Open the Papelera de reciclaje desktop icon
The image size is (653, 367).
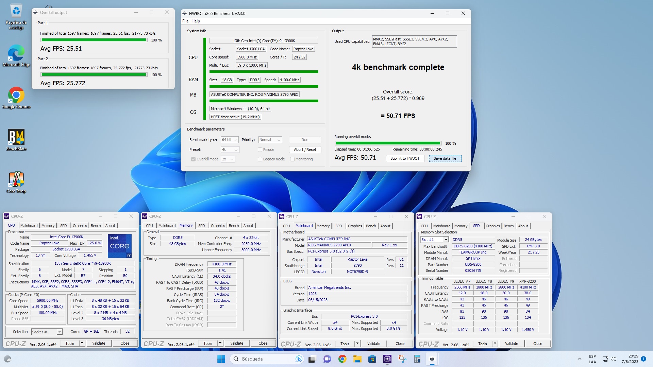pyautogui.click(x=16, y=17)
